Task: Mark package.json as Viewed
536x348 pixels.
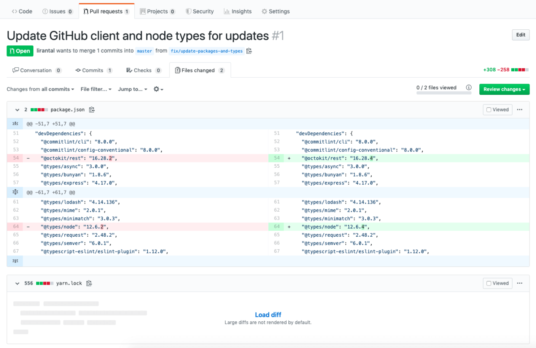Action: (498, 110)
